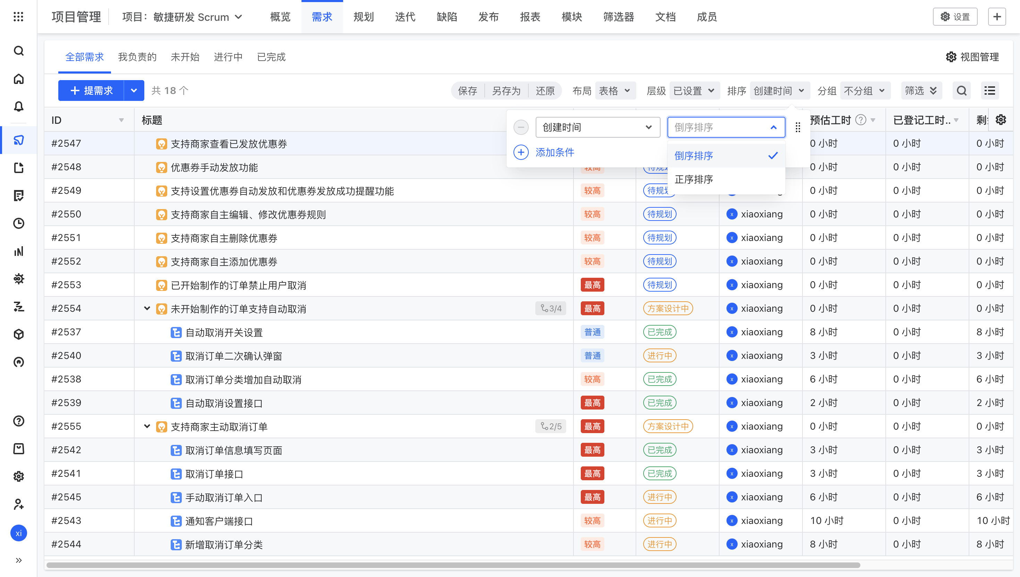This screenshot has width=1020, height=577.
Task: Click the sidebar search icon
Action: point(18,51)
